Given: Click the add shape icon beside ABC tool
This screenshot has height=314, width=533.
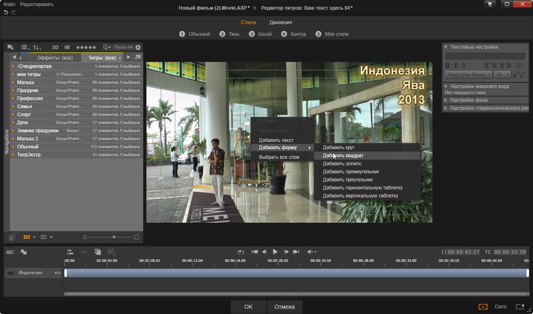Looking at the screenshot, I should coord(24,252).
